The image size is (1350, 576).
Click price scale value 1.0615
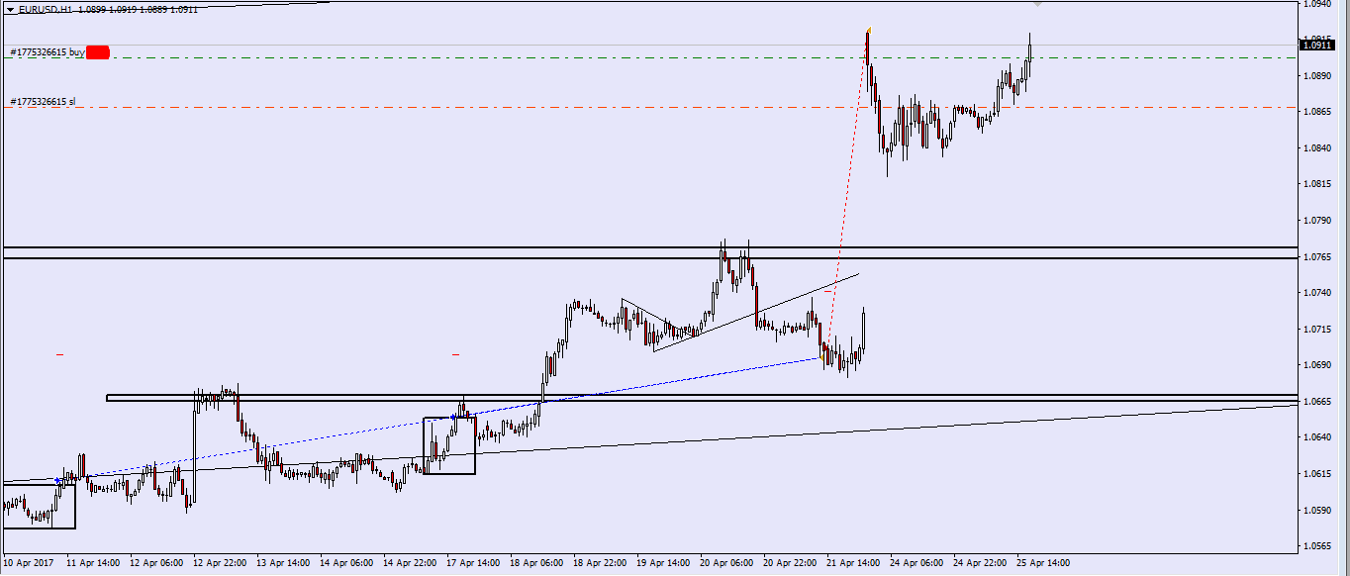1316,474
